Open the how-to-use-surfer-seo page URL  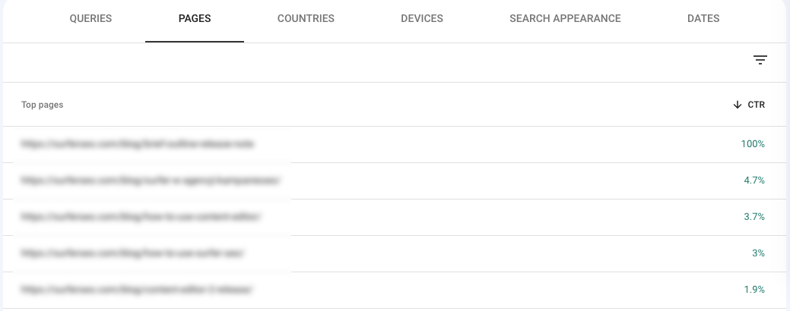pyautogui.click(x=132, y=253)
